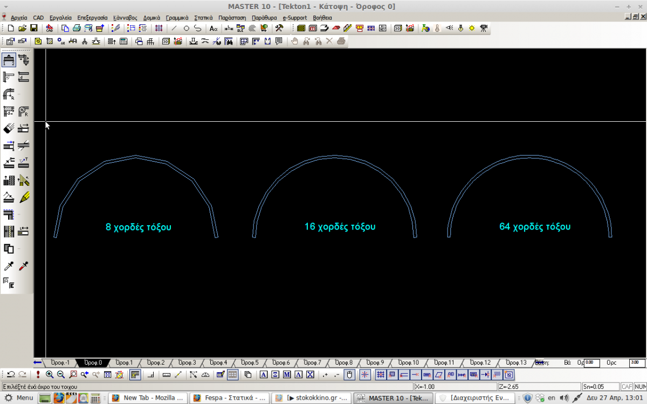Open the Δομικά menu
This screenshot has width=647, height=404.
coord(152,17)
